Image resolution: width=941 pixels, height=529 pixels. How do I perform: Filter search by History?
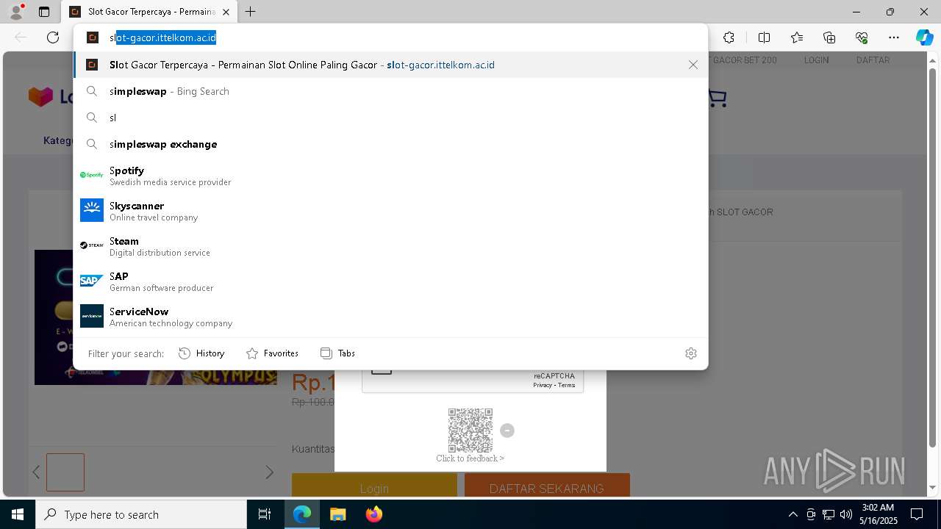point(201,353)
